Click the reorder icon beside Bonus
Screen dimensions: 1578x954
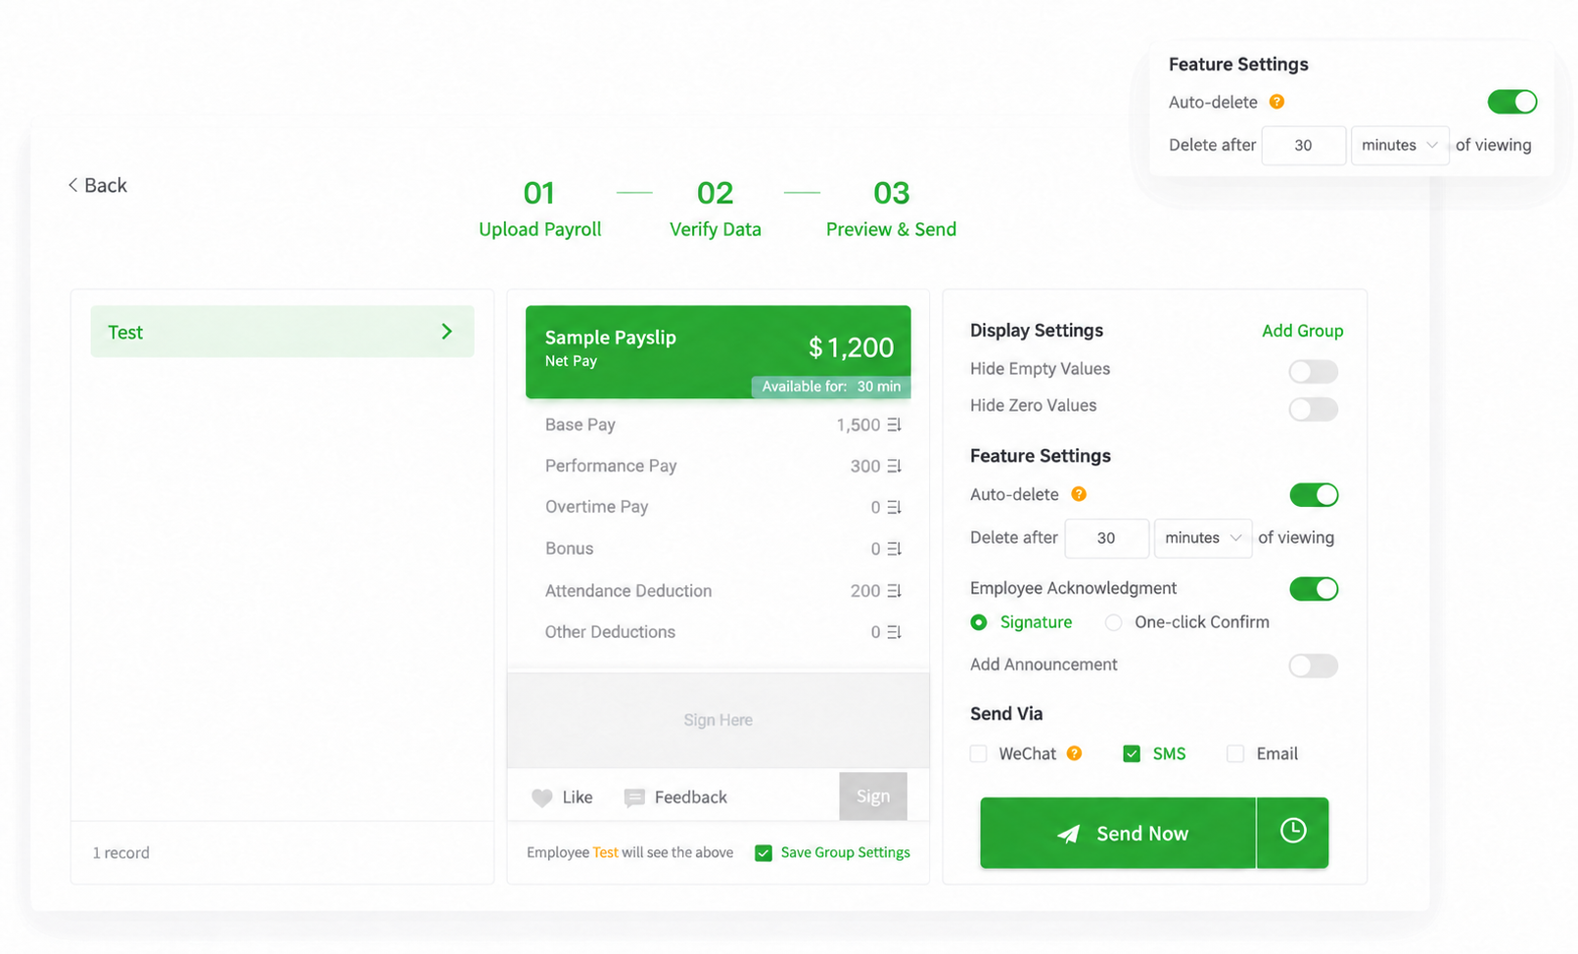coord(894,549)
